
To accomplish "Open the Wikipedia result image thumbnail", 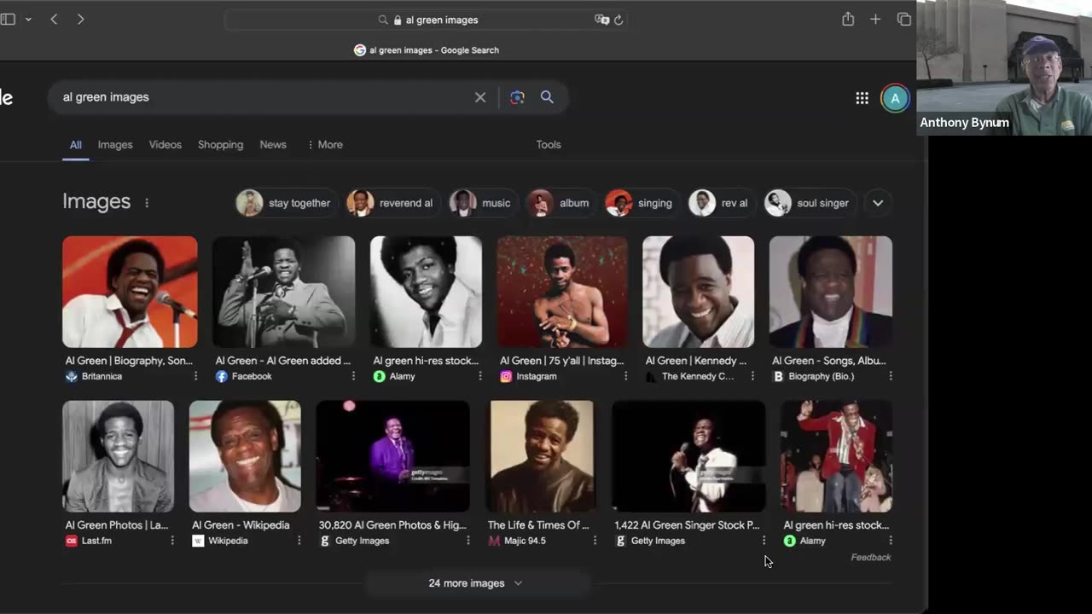I will tap(245, 456).
